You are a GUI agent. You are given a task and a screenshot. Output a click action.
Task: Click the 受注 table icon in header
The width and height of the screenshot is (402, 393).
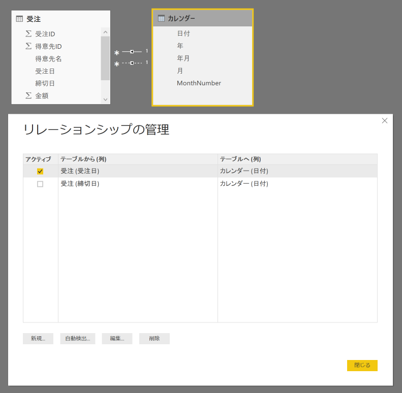tap(19, 19)
